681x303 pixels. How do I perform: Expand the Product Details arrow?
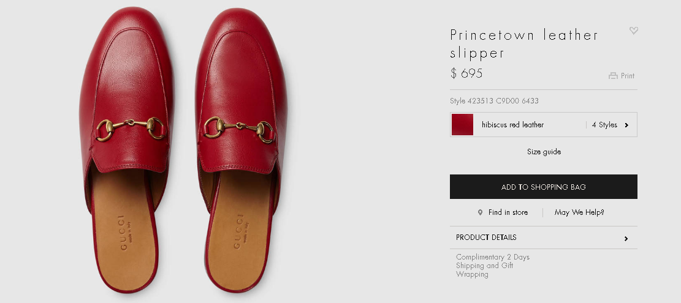coord(626,238)
